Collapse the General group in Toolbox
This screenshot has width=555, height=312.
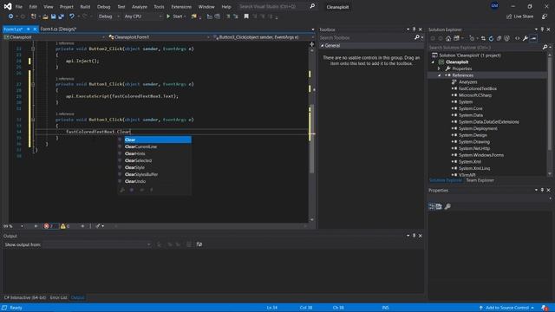(322, 46)
